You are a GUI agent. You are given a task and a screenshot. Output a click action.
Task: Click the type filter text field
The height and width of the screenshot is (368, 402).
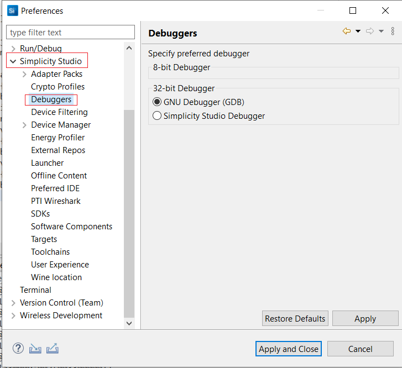pos(70,33)
